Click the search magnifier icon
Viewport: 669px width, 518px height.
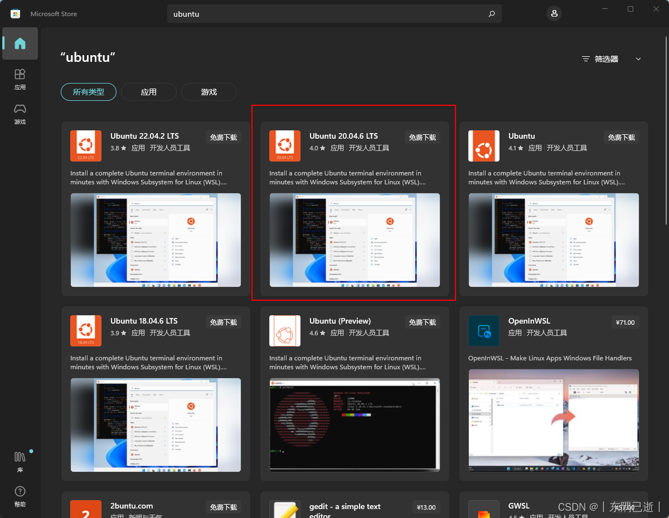(x=491, y=14)
